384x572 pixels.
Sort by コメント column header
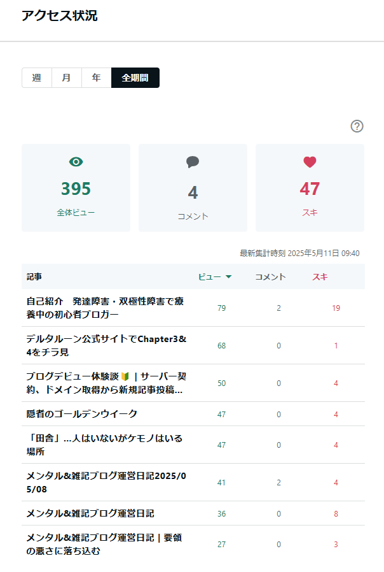coord(270,277)
